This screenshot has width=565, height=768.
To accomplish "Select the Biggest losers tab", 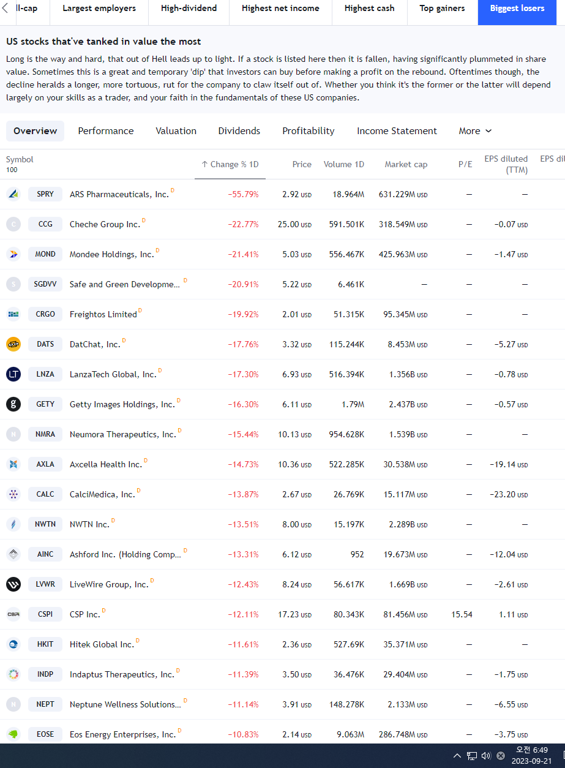I will pos(517,9).
